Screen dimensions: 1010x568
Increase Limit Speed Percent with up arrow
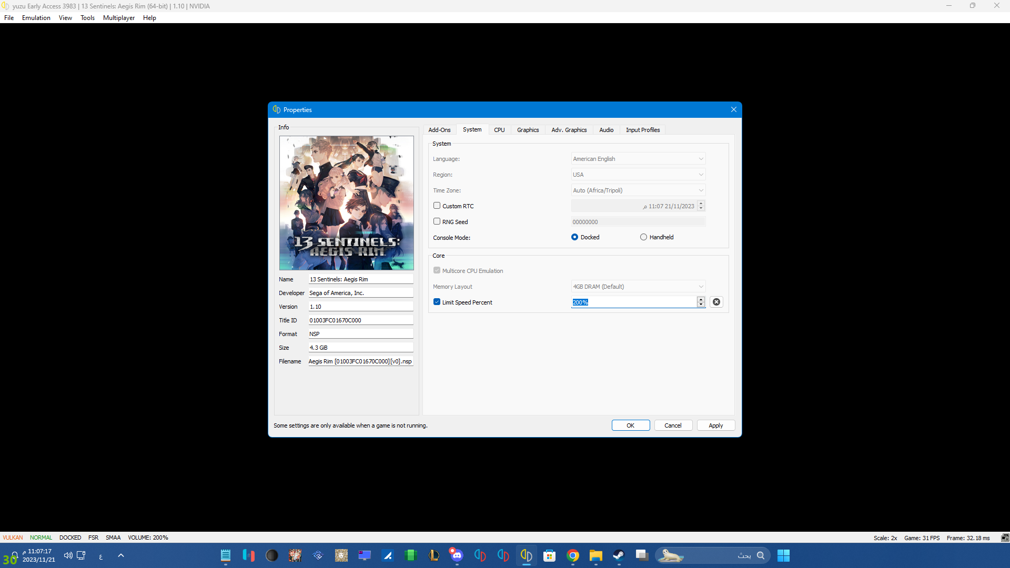701,299
